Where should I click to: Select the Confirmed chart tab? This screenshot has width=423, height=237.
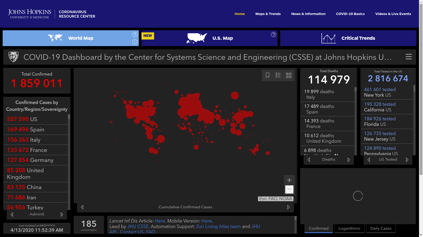tap(319, 228)
